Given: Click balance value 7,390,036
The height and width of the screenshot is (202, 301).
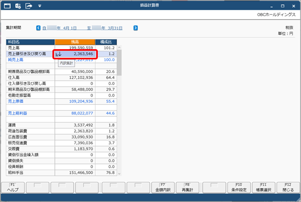Looking at the screenshot, I should (x=83, y=143).
